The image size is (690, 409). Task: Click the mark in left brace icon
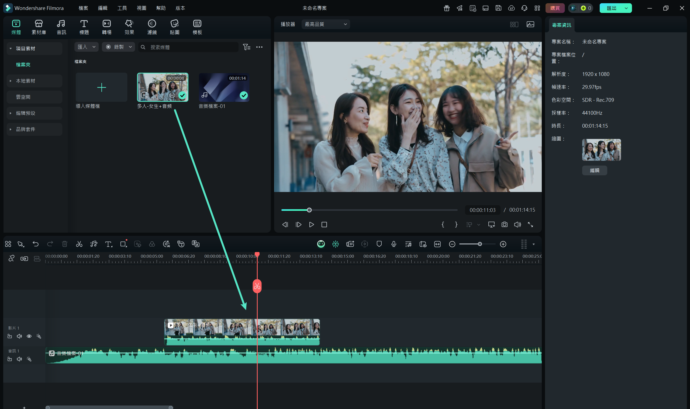point(443,224)
